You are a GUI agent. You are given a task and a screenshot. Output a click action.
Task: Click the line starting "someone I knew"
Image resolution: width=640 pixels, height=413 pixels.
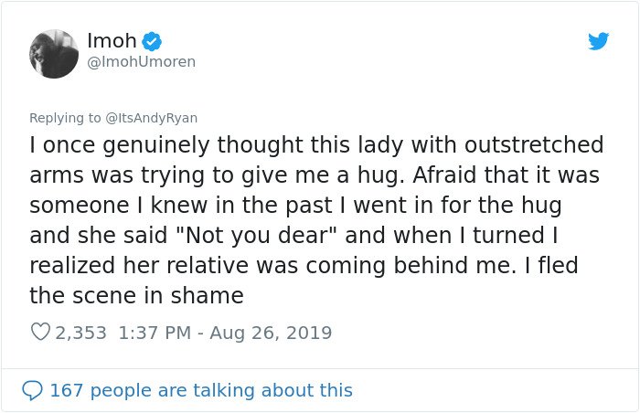295,206
